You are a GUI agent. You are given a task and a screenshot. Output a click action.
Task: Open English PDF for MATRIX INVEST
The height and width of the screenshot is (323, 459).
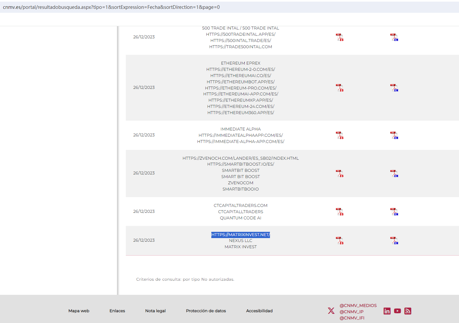tap(394, 241)
